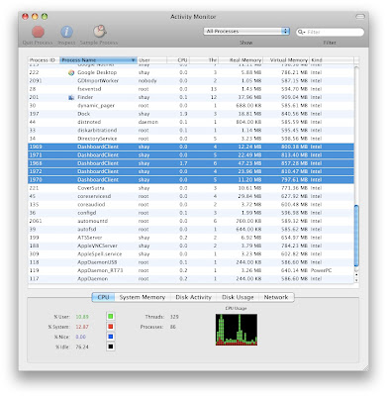The image size is (387, 396).
Task: Select the fseventsd process
Action: click(191, 89)
